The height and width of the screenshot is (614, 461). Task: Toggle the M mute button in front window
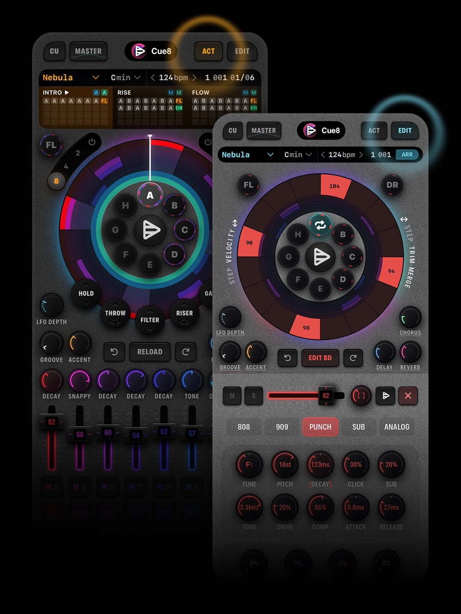pyautogui.click(x=232, y=396)
